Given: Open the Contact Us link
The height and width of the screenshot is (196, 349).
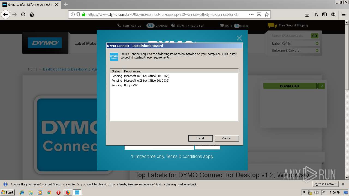Looking at the screenshot, I should click(x=129, y=26).
